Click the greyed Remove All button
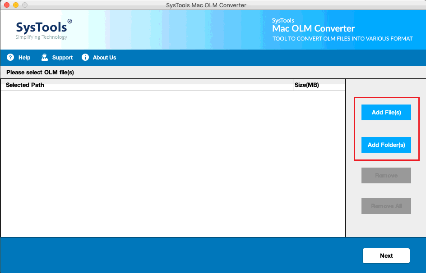The height and width of the screenshot is (273, 426). pos(386,206)
